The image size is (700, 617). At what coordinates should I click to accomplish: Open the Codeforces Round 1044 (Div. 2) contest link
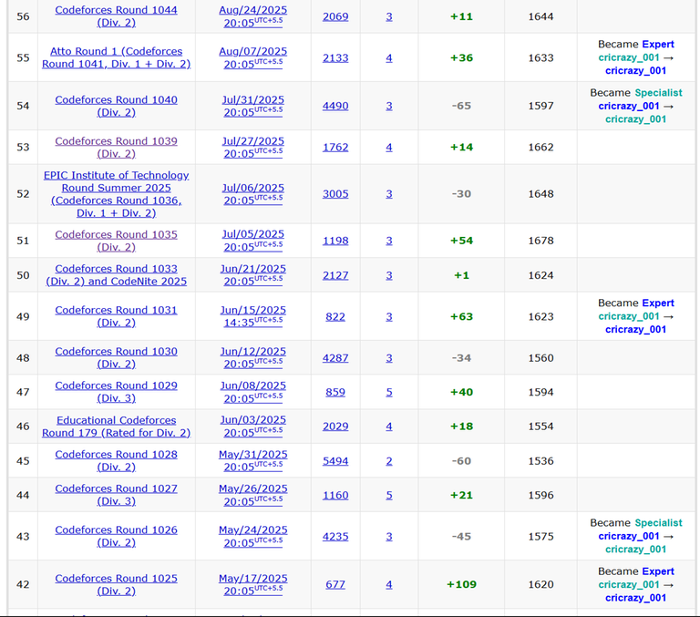116,16
